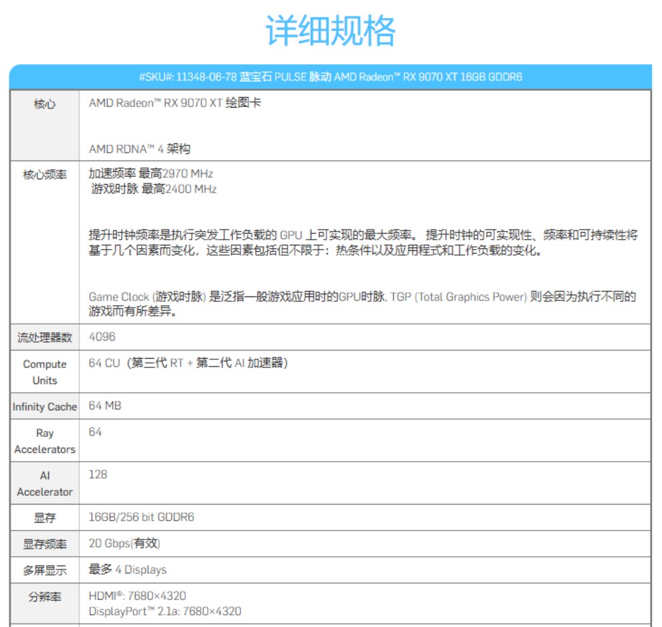
Task: Select the 流处理器数 row label
Action: [45, 338]
